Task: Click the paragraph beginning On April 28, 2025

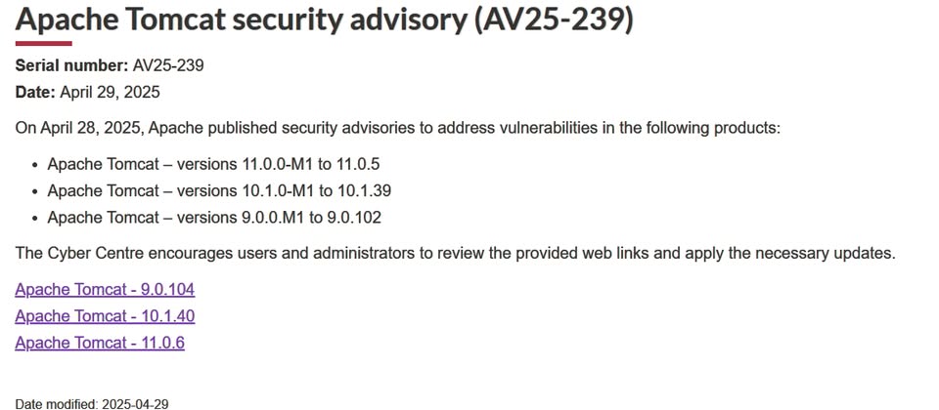Action: [x=398, y=129]
